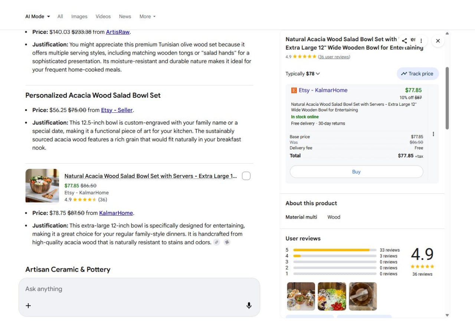The image size is (475, 321).
Task: Click the link icon after justification text
Action: point(216,242)
